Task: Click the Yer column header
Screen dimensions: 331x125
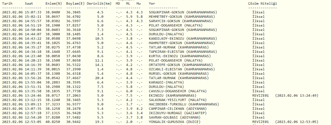Action: click(152, 4)
